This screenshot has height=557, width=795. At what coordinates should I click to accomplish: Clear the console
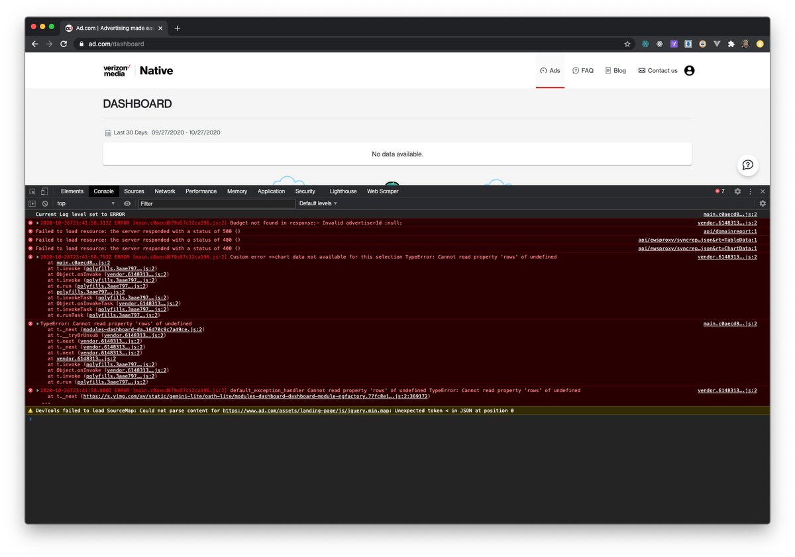[45, 203]
